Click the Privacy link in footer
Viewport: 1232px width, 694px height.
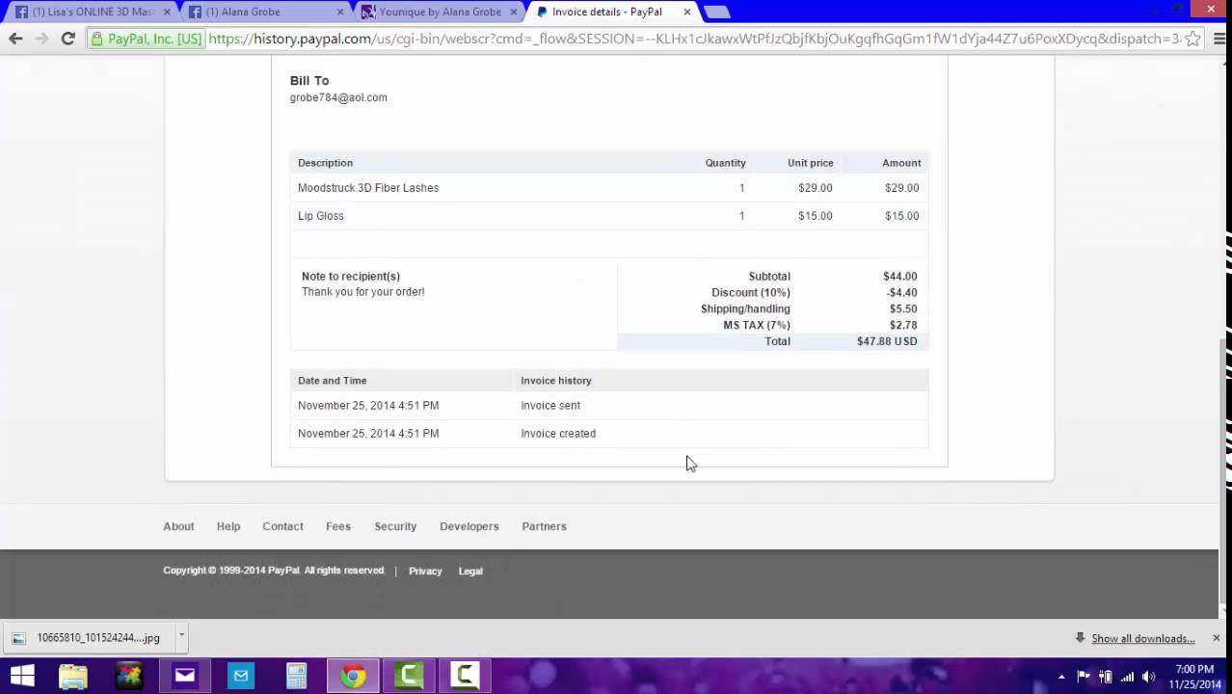pyautogui.click(x=425, y=571)
